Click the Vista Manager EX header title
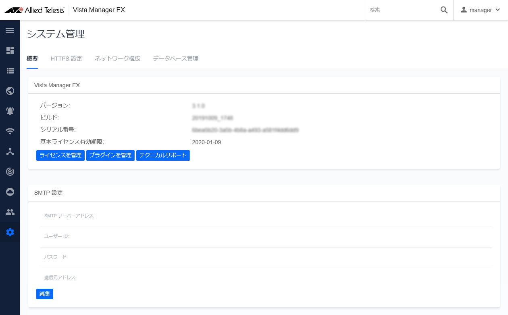 [99, 10]
